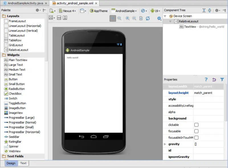Image resolution: width=228 pixels, height=168 pixels.
Task: Select SeekBar widget in the Palette
Action: coord(13,137)
